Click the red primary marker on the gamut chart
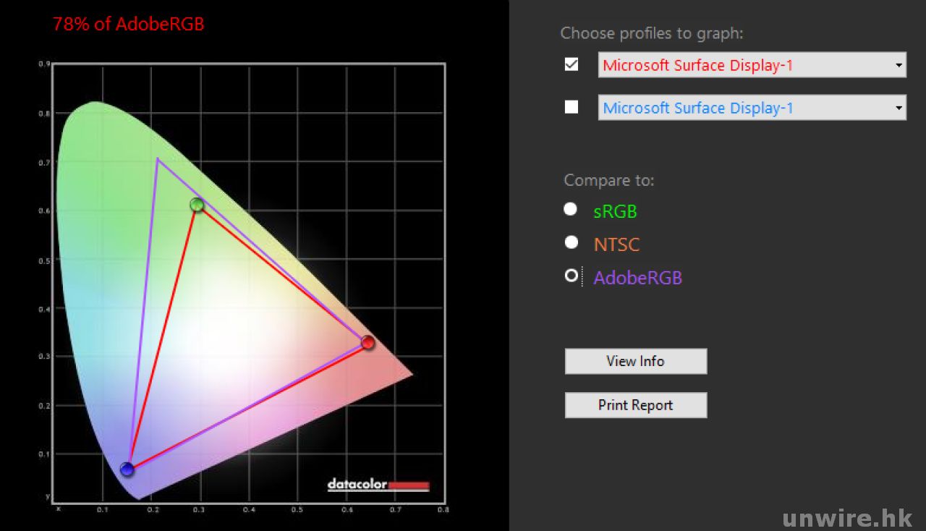Screen dimensions: 926x531 [x=368, y=342]
